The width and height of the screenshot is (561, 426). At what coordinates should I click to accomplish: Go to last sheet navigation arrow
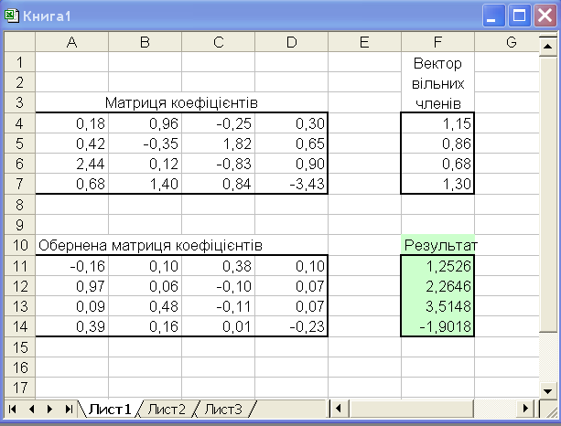coord(69,409)
